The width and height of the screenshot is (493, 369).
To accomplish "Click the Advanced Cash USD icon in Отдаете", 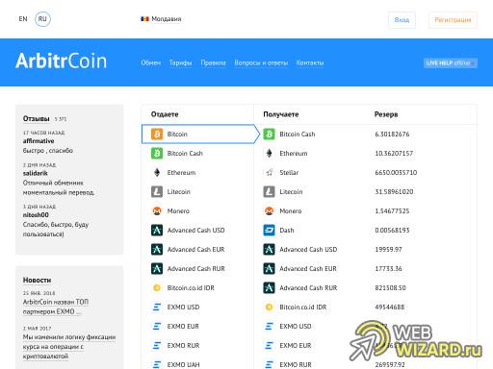I will coord(157,230).
